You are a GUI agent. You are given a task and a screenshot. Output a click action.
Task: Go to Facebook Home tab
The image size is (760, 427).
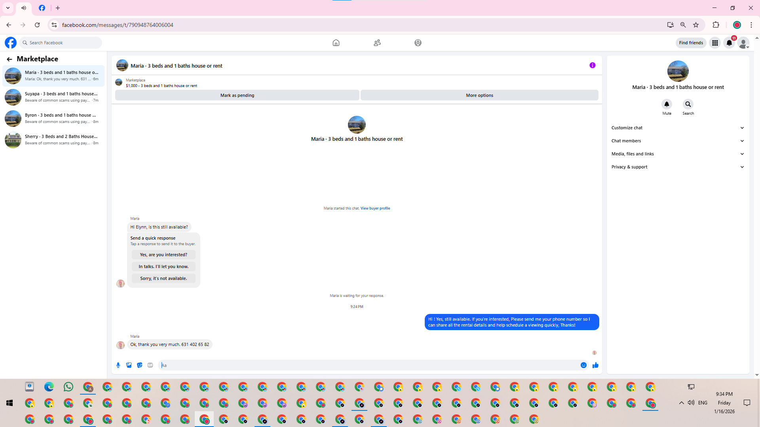[x=336, y=43]
